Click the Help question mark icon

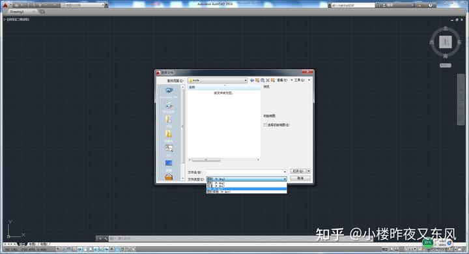[x=430, y=5]
